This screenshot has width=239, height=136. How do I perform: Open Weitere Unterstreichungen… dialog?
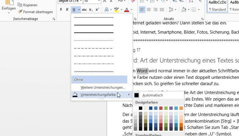coord(103,87)
